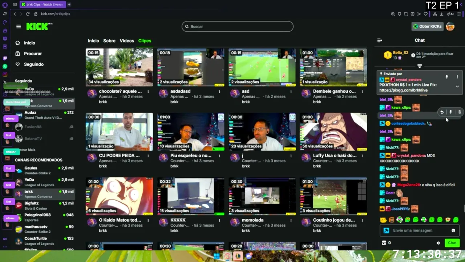Image resolution: width=465 pixels, height=262 pixels.
Task: Select the Clipes channel tab
Action: point(145,41)
